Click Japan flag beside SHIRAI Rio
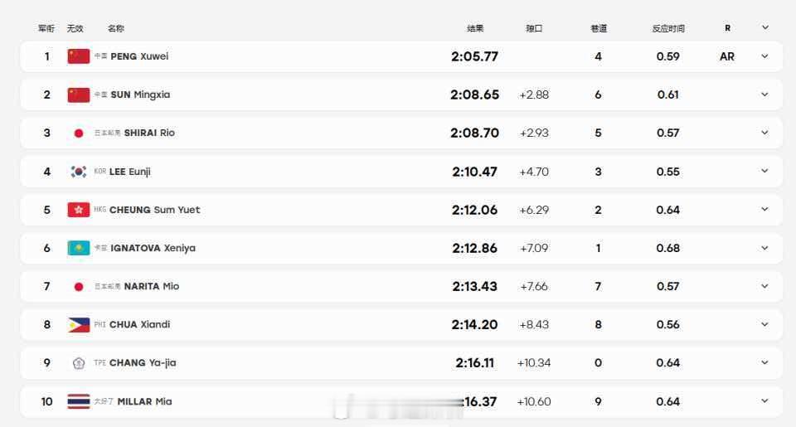 [79, 133]
